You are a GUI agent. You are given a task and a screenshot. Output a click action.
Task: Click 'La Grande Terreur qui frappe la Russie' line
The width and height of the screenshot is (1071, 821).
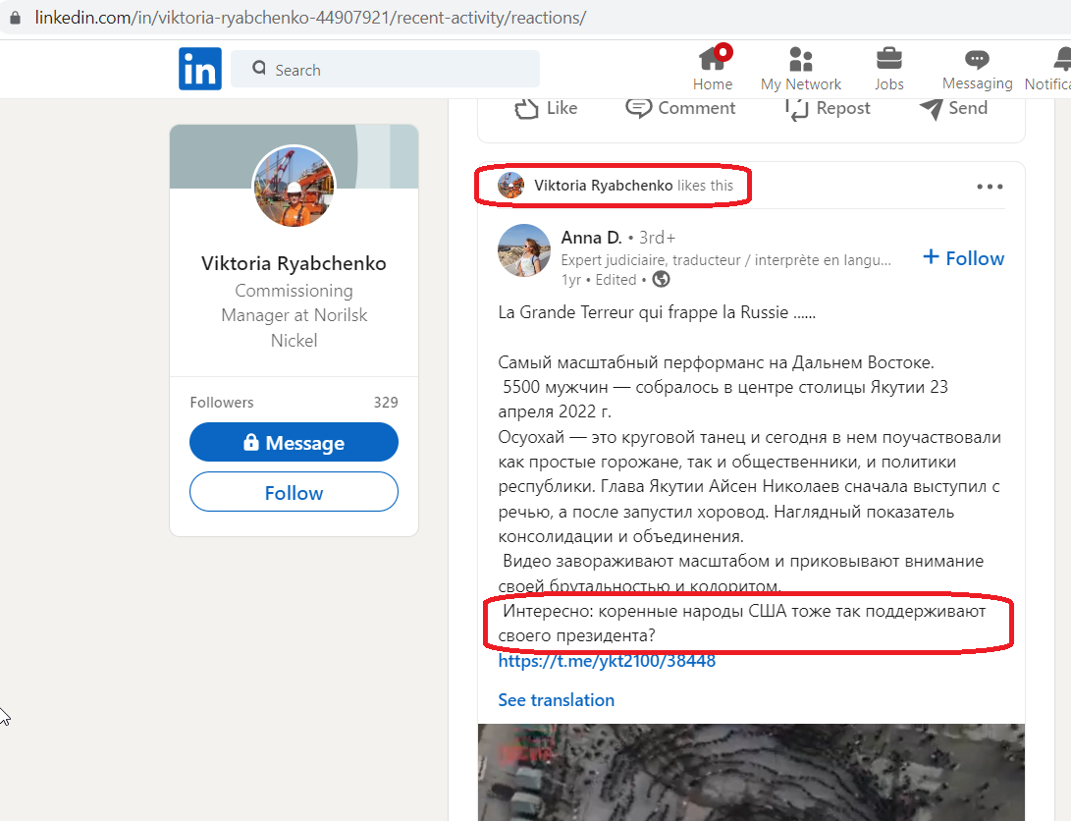(x=657, y=313)
